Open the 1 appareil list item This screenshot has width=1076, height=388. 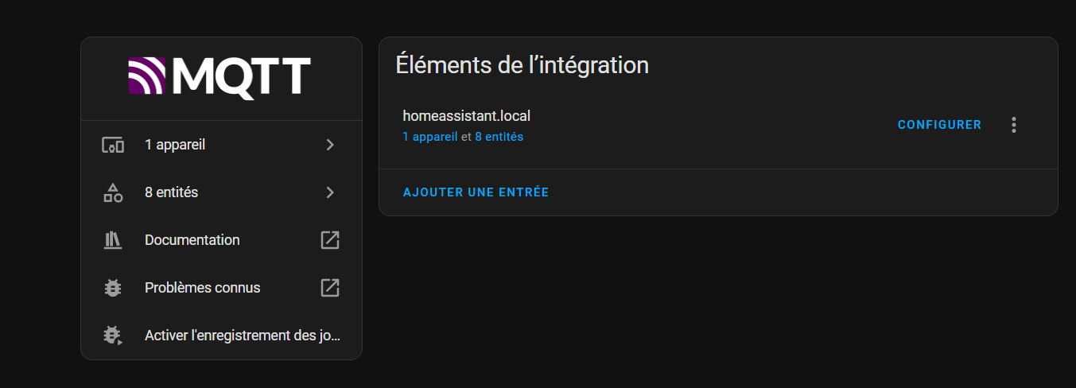pos(221,145)
